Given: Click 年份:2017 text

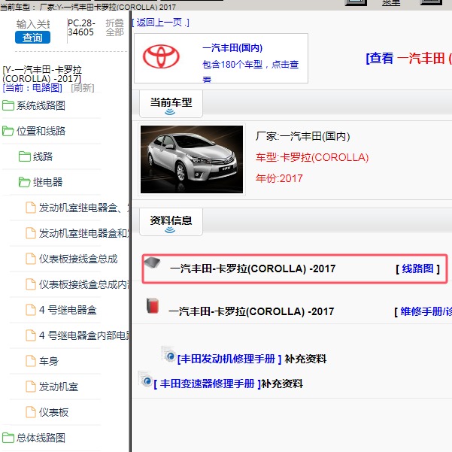Looking at the screenshot, I should click(279, 178).
